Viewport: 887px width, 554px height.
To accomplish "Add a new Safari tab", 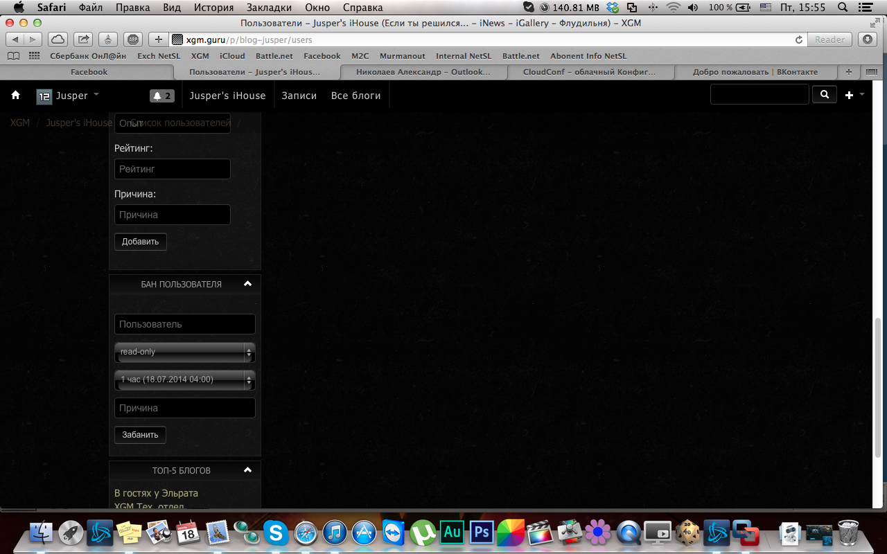I will click(x=849, y=71).
